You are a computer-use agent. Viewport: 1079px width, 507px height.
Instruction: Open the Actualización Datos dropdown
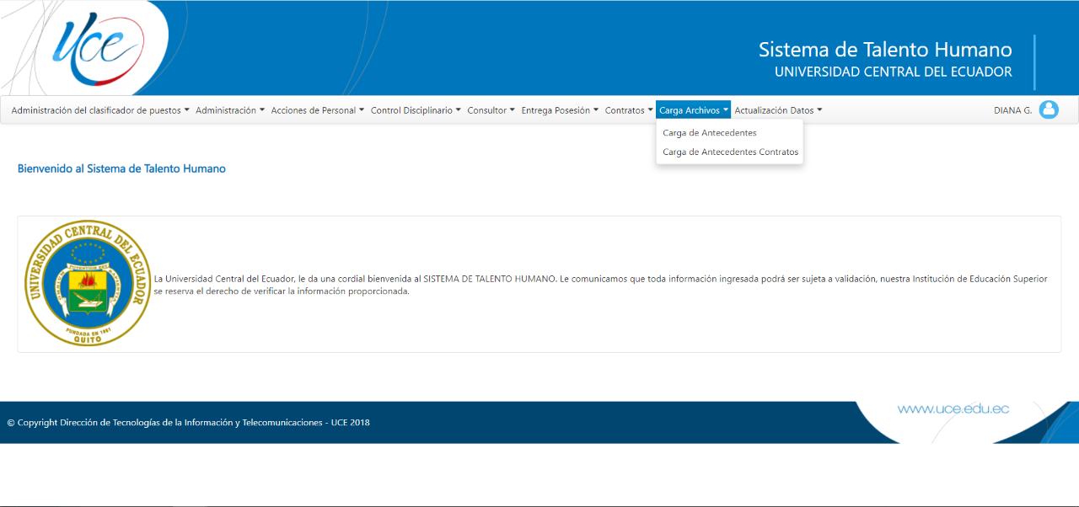pyautogui.click(x=778, y=110)
